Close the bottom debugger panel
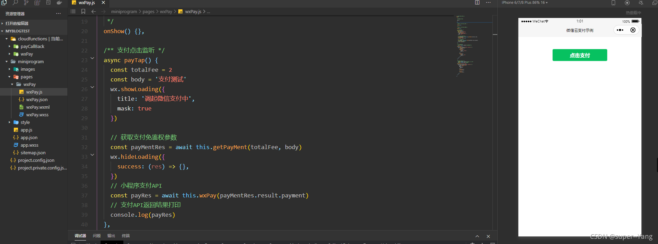The height and width of the screenshot is (244, 658). (488, 236)
